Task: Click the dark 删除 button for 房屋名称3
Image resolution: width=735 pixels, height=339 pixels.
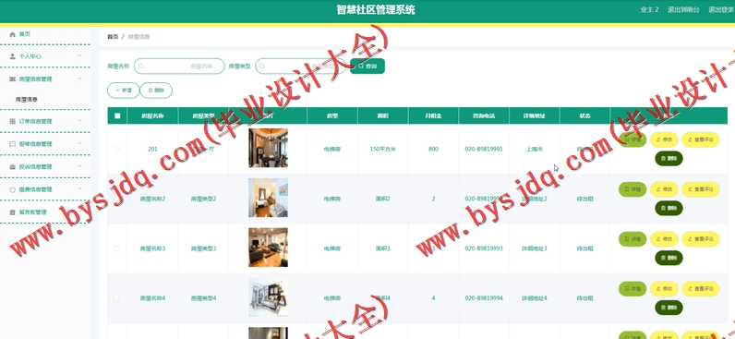Action: (x=669, y=258)
